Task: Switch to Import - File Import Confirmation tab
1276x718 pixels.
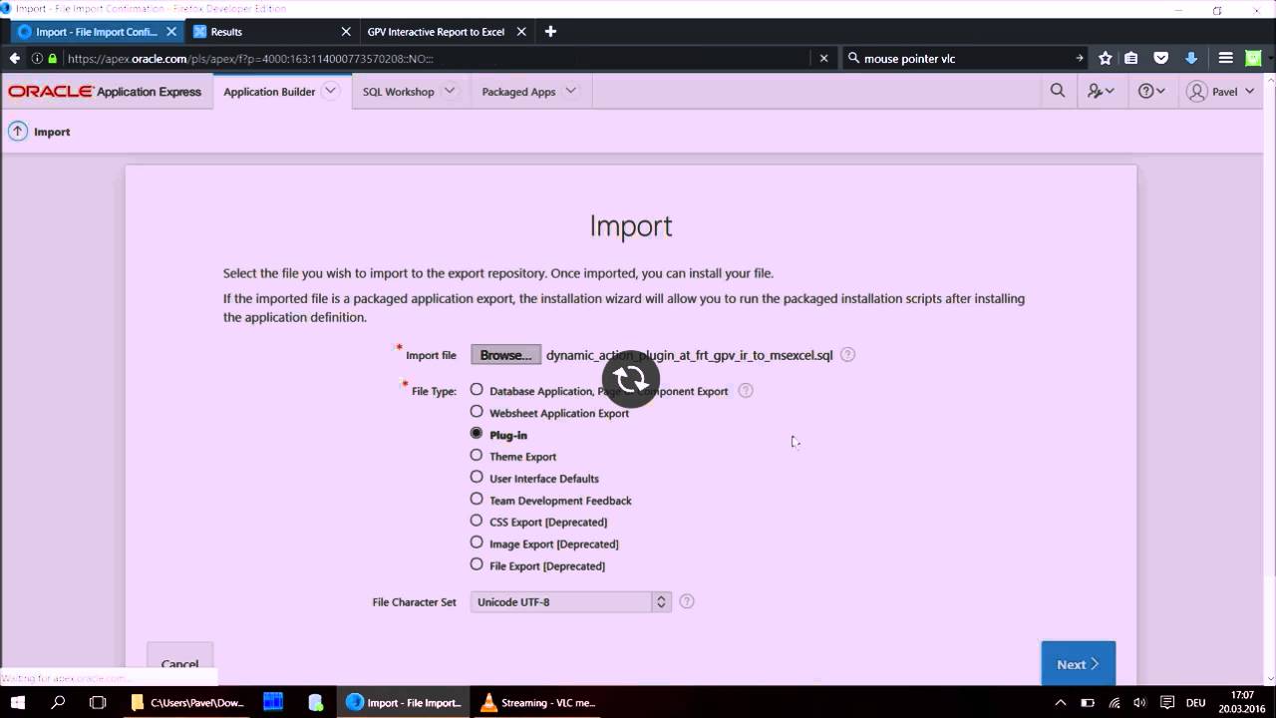Action: [x=97, y=32]
